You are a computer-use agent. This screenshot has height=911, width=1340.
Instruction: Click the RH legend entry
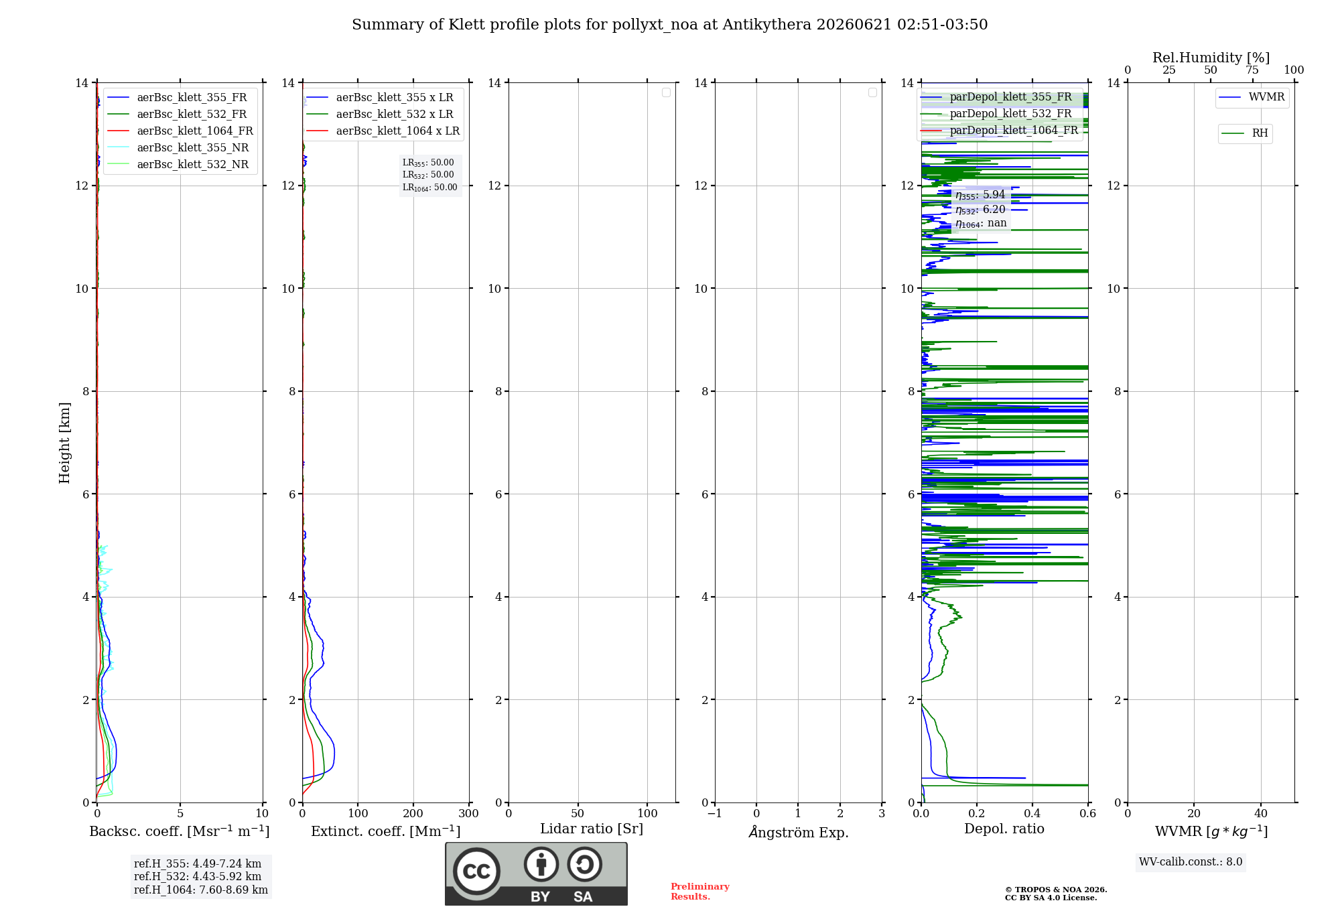[x=1245, y=133]
